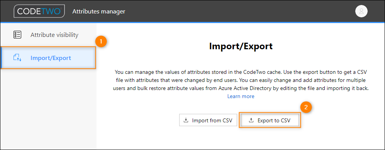Viewport: 385px width, 150px height.
Task: Click the Export to CSV button
Action: pos(270,120)
